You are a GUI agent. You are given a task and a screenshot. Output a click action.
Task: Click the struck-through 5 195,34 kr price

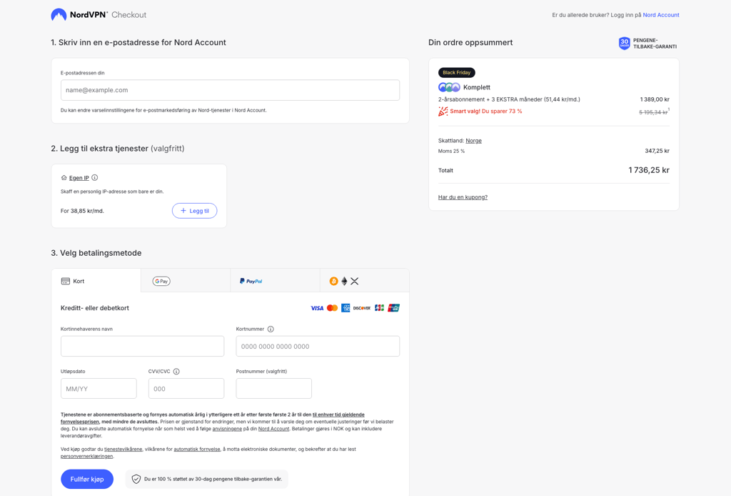coord(653,112)
